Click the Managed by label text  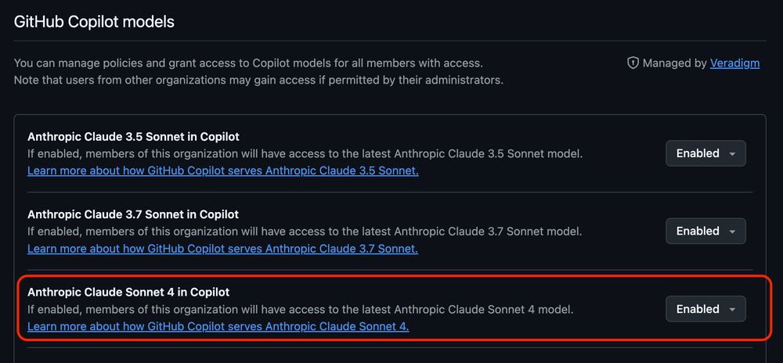point(675,63)
